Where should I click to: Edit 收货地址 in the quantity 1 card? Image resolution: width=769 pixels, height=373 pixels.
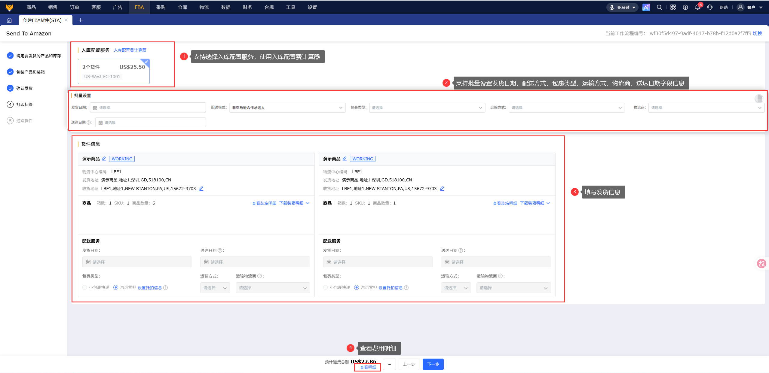[x=442, y=188]
